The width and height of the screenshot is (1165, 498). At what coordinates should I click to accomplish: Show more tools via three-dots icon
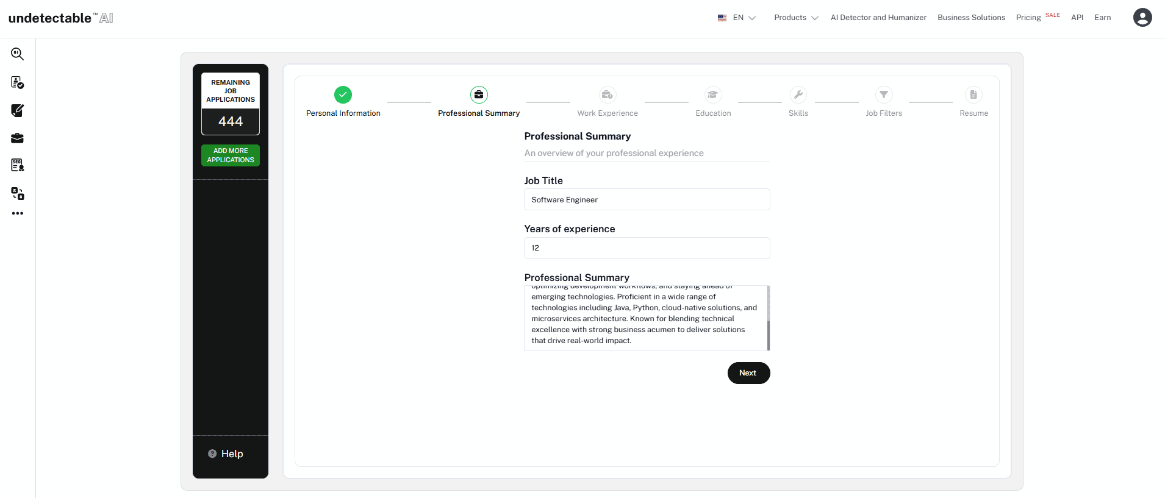click(17, 213)
